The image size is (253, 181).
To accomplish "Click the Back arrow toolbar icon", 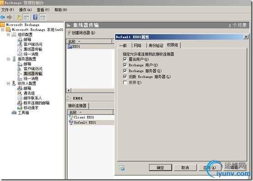I will click(3, 17).
